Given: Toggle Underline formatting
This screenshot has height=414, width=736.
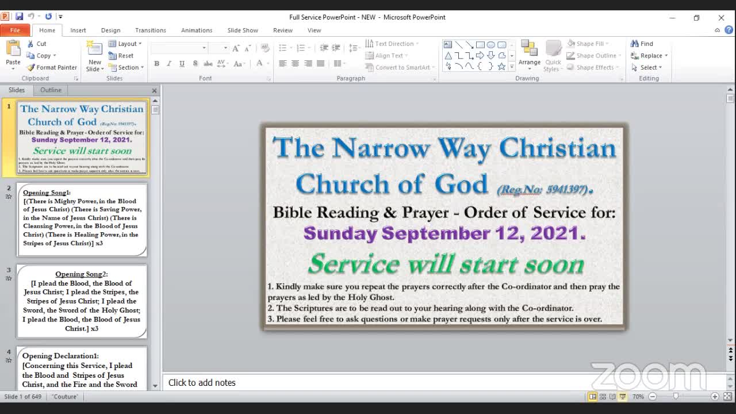Looking at the screenshot, I should coord(182,63).
